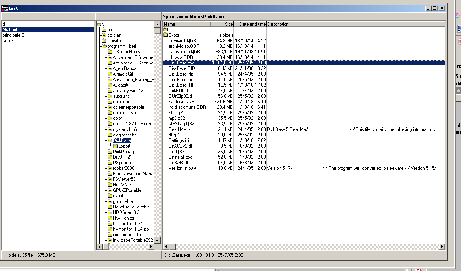The width and height of the screenshot is (461, 271).
Task: Click the hwmonitor_1.34.zip folder icon
Action: (x=110, y=229)
